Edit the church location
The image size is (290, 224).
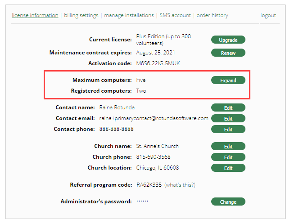click(x=228, y=168)
